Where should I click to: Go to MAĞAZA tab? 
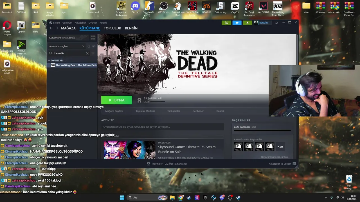(68, 28)
